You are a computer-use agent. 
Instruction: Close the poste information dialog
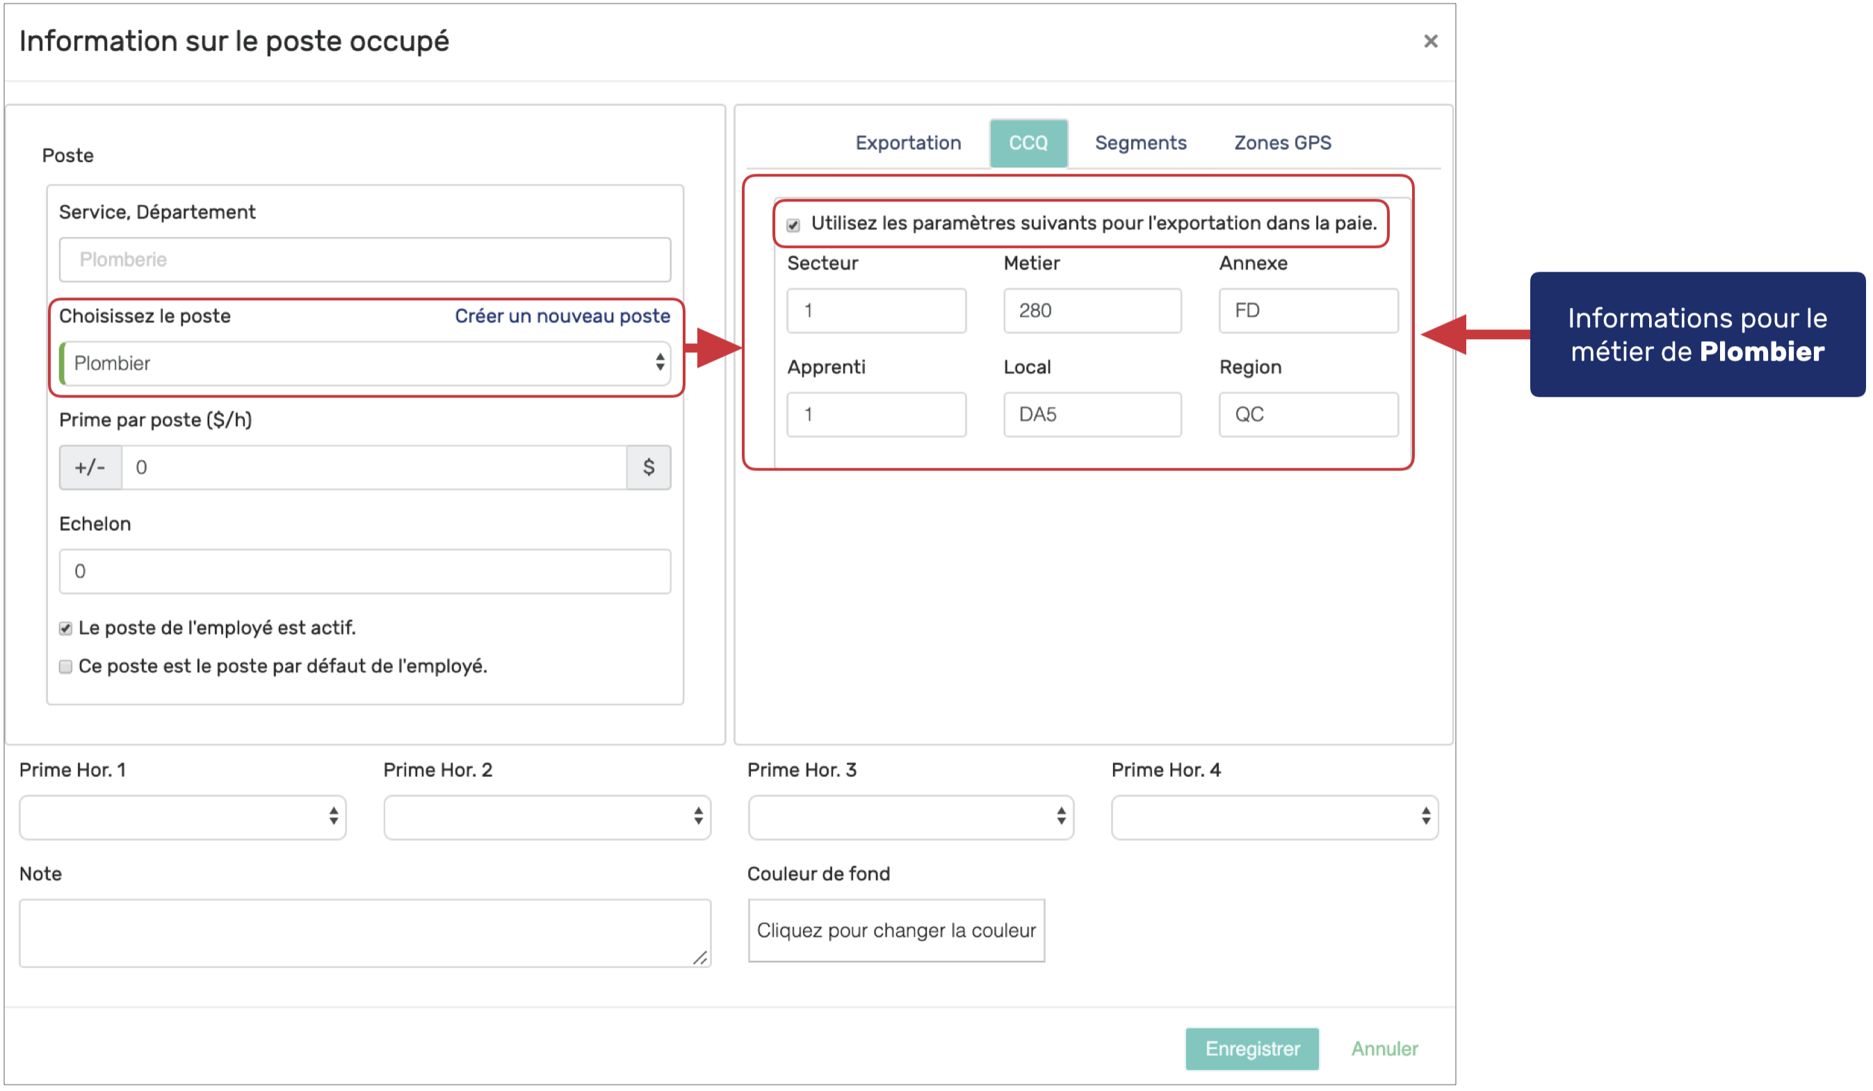pyautogui.click(x=1430, y=42)
